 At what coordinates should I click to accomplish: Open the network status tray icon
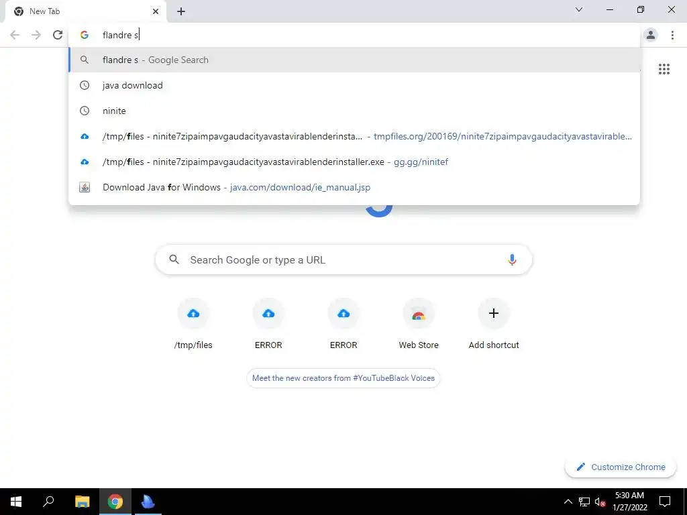[584, 502]
